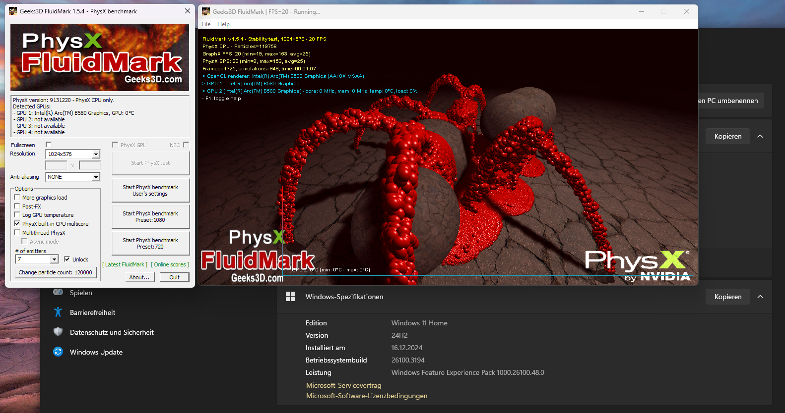Viewport: 785px width, 413px height.
Task: Click Change particle count: 120000 button
Action: point(55,272)
